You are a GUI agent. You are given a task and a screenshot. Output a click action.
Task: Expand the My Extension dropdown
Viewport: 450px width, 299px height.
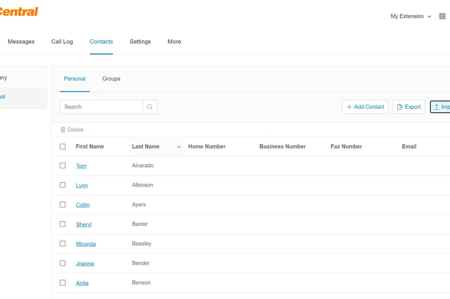click(x=411, y=16)
